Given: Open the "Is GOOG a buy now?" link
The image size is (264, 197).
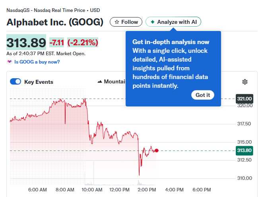Looking at the screenshot, I should click(37, 62).
